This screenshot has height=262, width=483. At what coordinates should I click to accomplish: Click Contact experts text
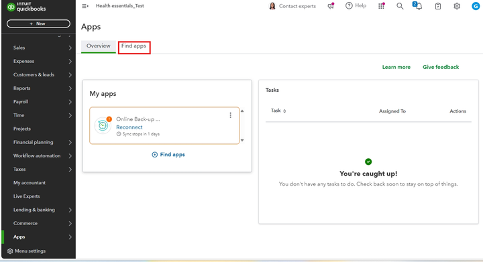click(x=297, y=6)
